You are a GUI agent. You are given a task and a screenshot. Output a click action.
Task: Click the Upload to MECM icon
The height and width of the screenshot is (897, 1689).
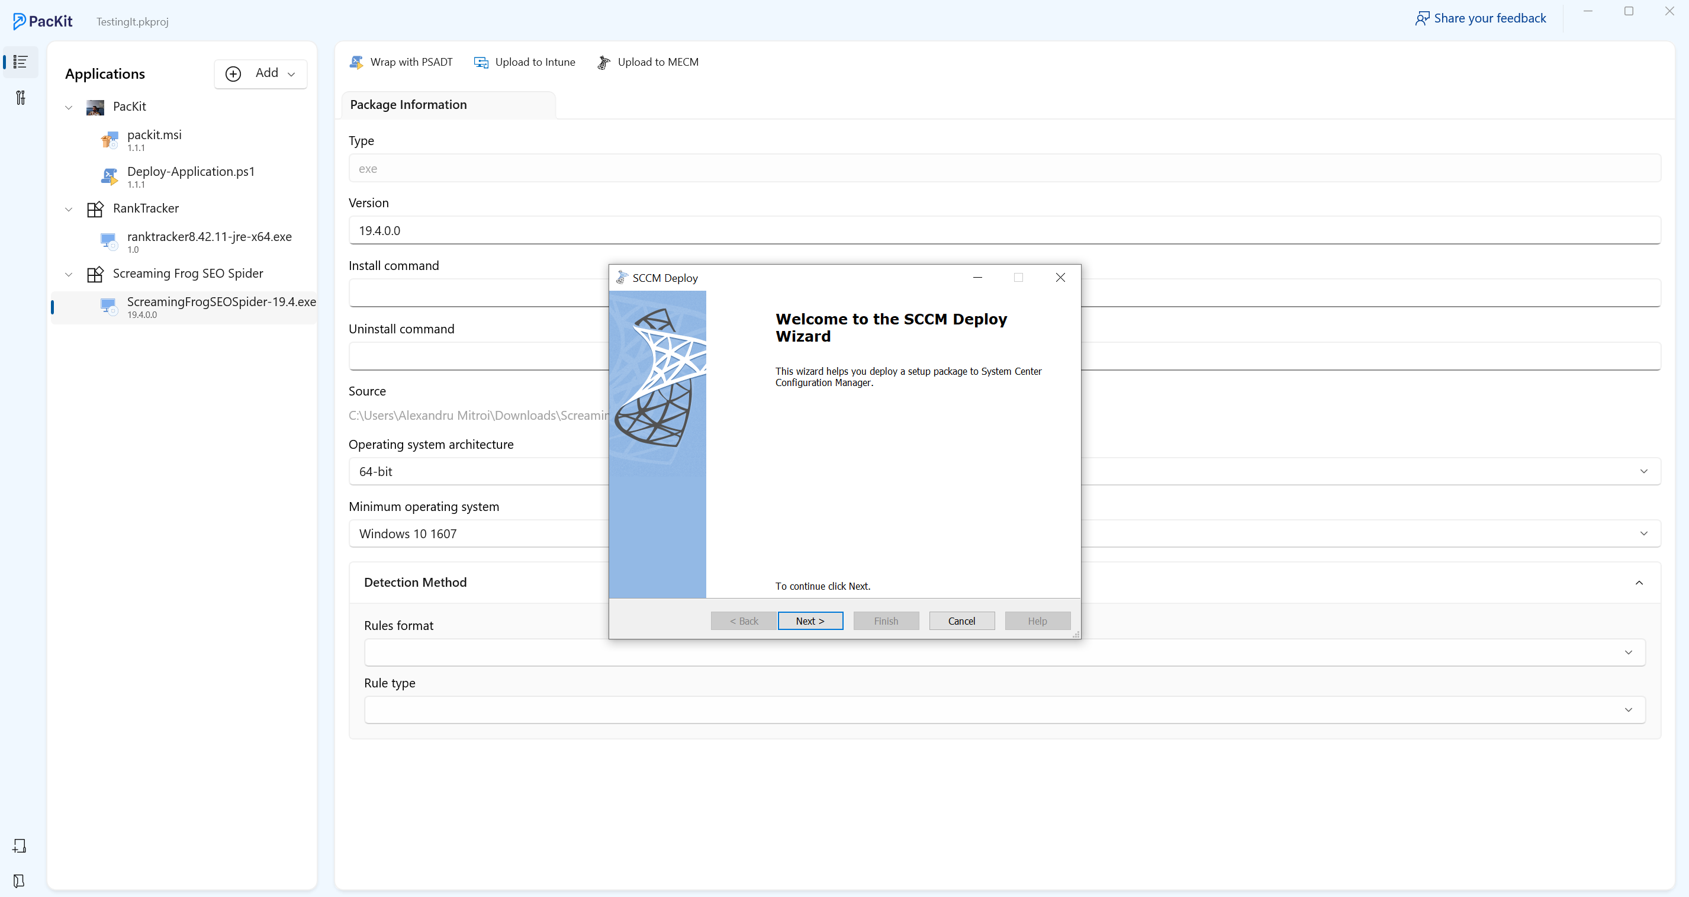pyautogui.click(x=603, y=63)
